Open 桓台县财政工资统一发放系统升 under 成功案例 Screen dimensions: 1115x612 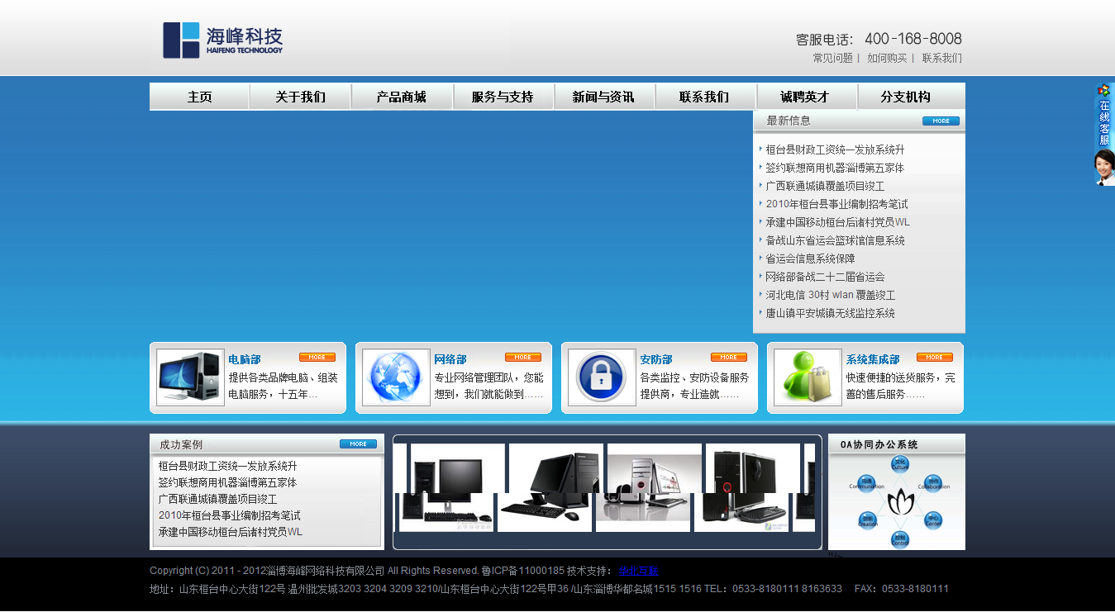[227, 466]
